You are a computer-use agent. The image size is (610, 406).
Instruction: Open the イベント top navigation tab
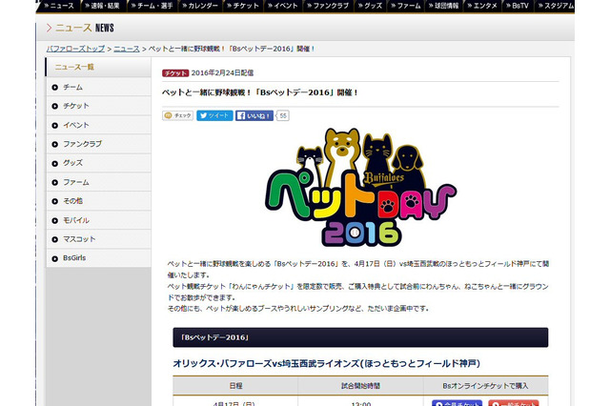click(x=283, y=6)
